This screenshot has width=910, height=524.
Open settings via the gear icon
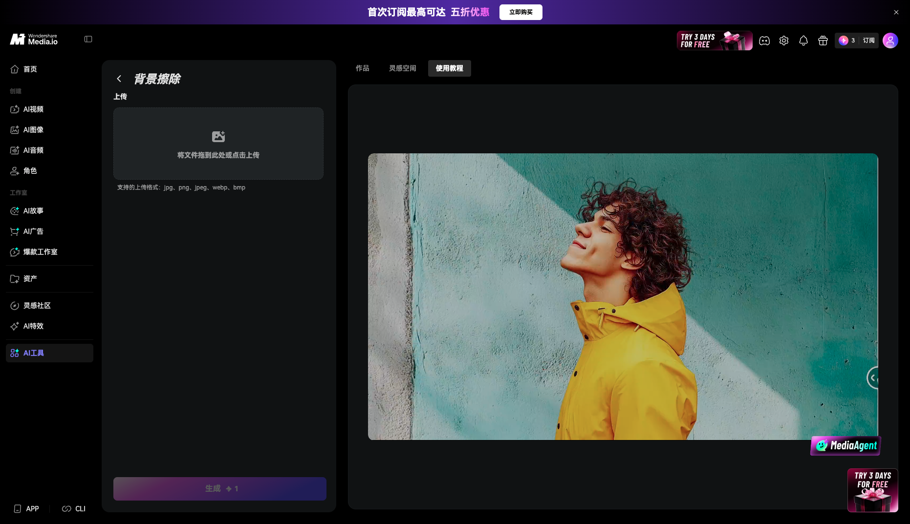784,41
